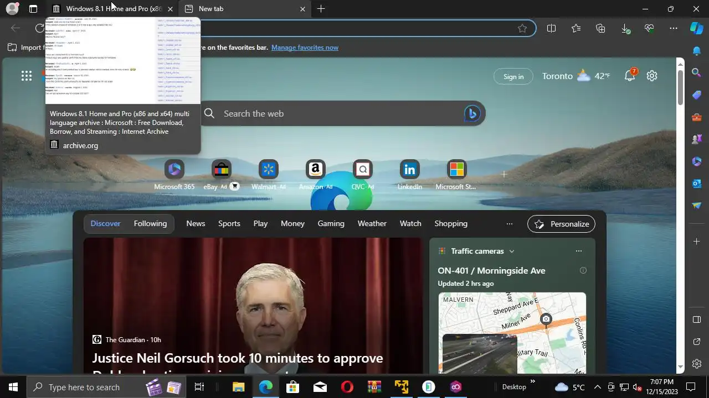Viewport: 709px width, 398px height.
Task: Reload the page with refresh icon
Action: (39, 28)
